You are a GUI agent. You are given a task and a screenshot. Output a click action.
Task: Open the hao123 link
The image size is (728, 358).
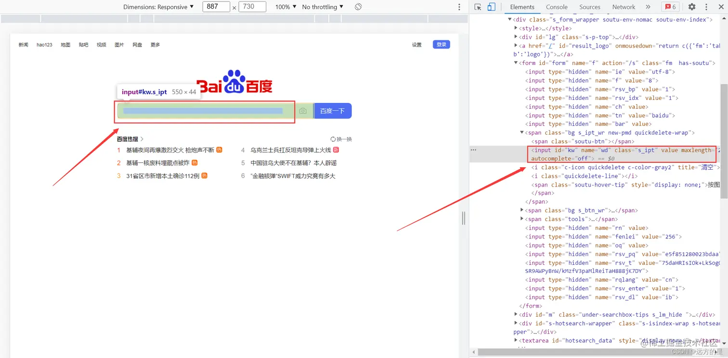point(44,44)
